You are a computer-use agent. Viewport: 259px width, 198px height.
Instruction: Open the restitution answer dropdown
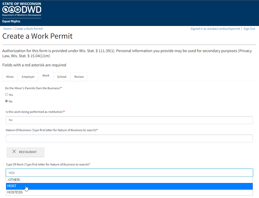129,120
